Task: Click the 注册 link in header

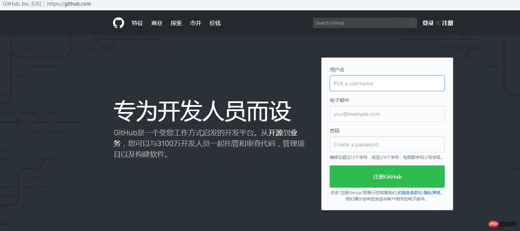Action: 448,23
